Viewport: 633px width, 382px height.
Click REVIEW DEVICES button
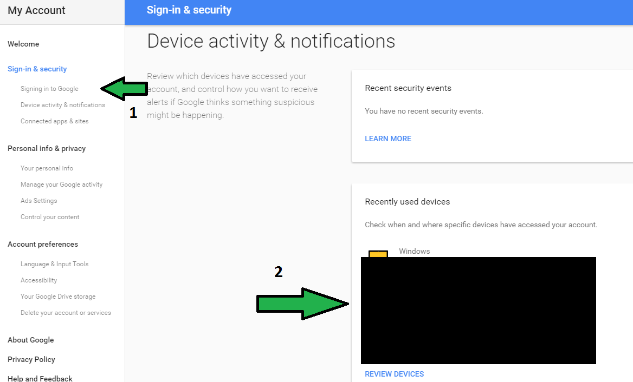395,374
